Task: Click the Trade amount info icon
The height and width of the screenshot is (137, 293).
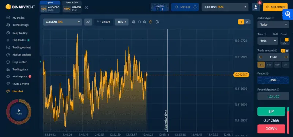Action: (276, 50)
